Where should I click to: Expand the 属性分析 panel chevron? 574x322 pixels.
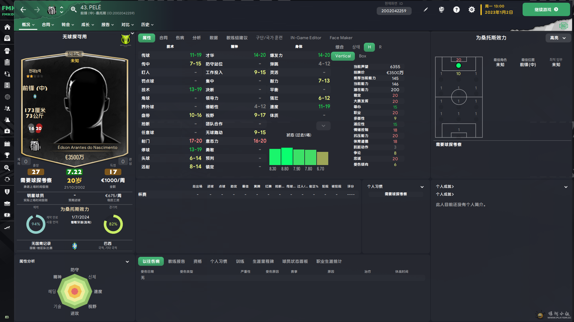[x=127, y=262]
